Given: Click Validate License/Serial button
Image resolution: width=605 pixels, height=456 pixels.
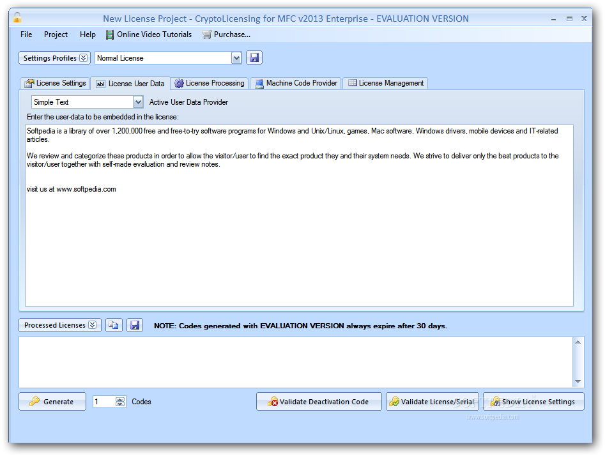Looking at the screenshot, I should point(432,402).
